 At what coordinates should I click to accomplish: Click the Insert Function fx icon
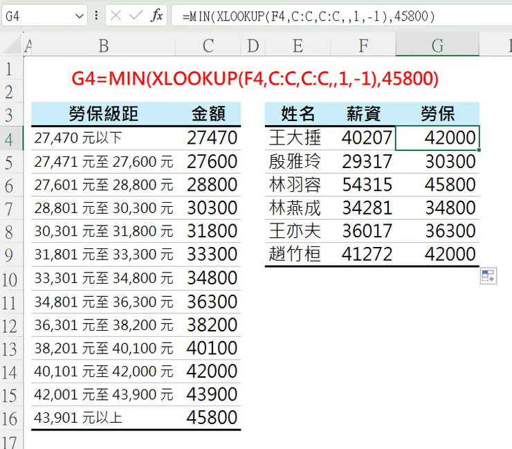pos(157,15)
